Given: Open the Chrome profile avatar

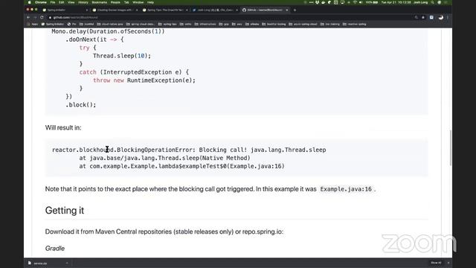Looking at the screenshot, I should (x=441, y=17).
